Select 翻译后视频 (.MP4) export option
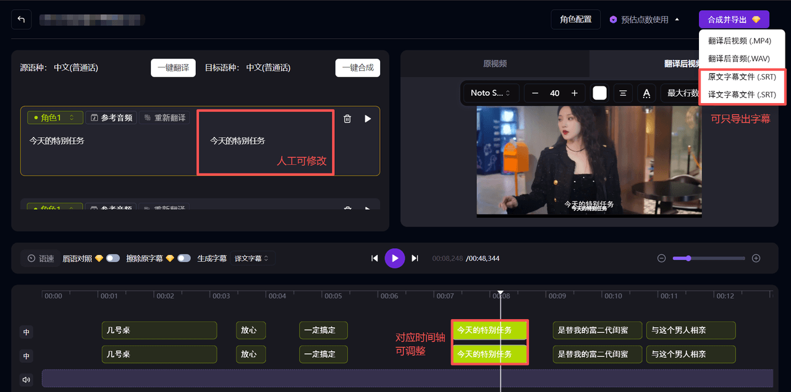This screenshot has height=392, width=791. tap(739, 41)
